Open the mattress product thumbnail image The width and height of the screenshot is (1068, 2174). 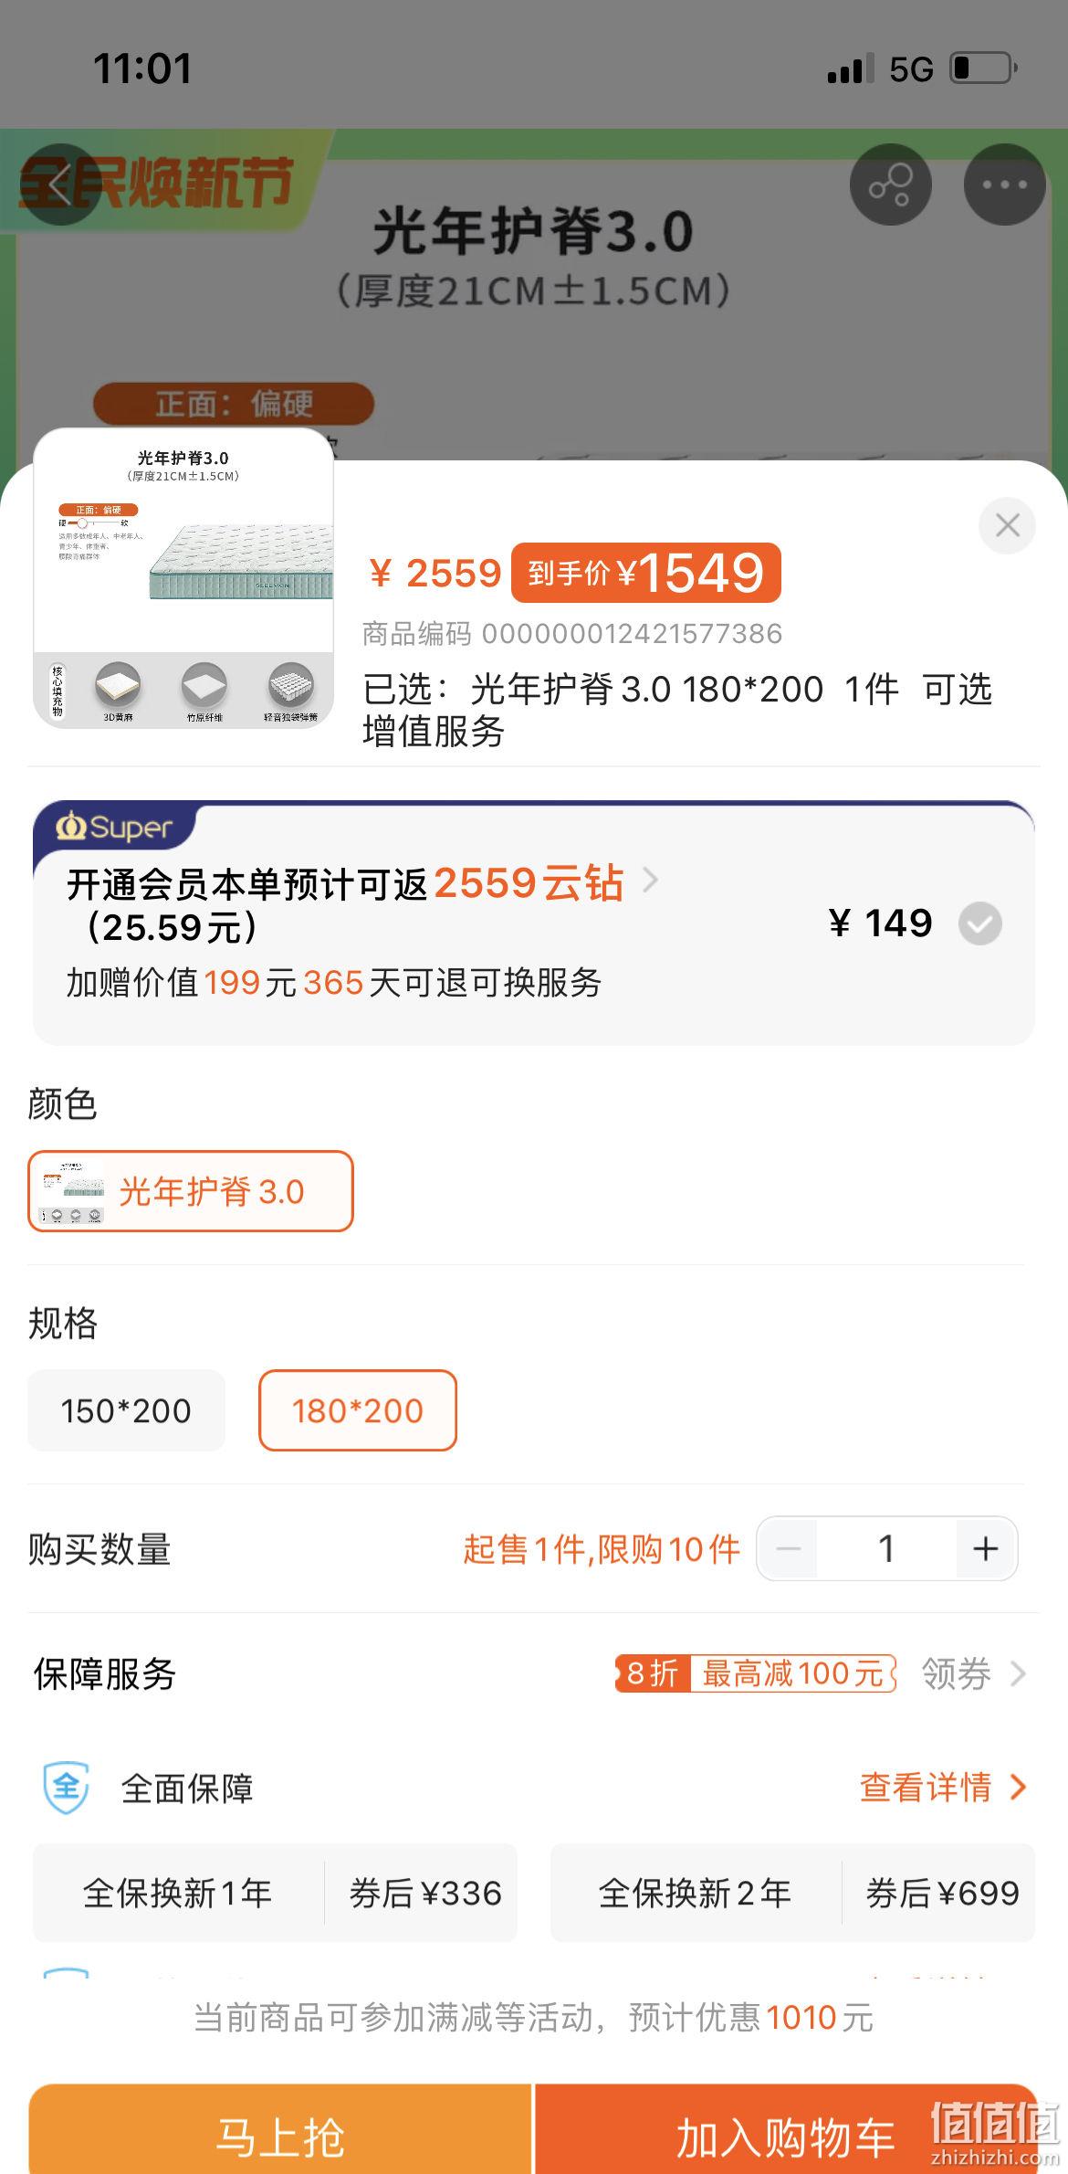(183, 578)
